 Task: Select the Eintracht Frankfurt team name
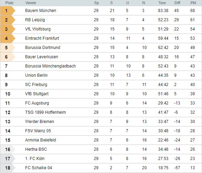click(x=42, y=38)
